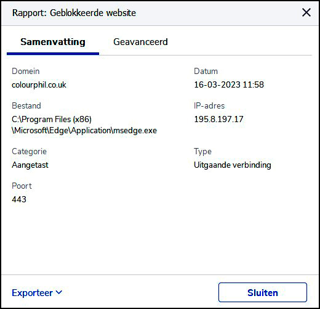320x309 pixels.
Task: Switch to the Geavanceerd tab
Action: [140, 42]
